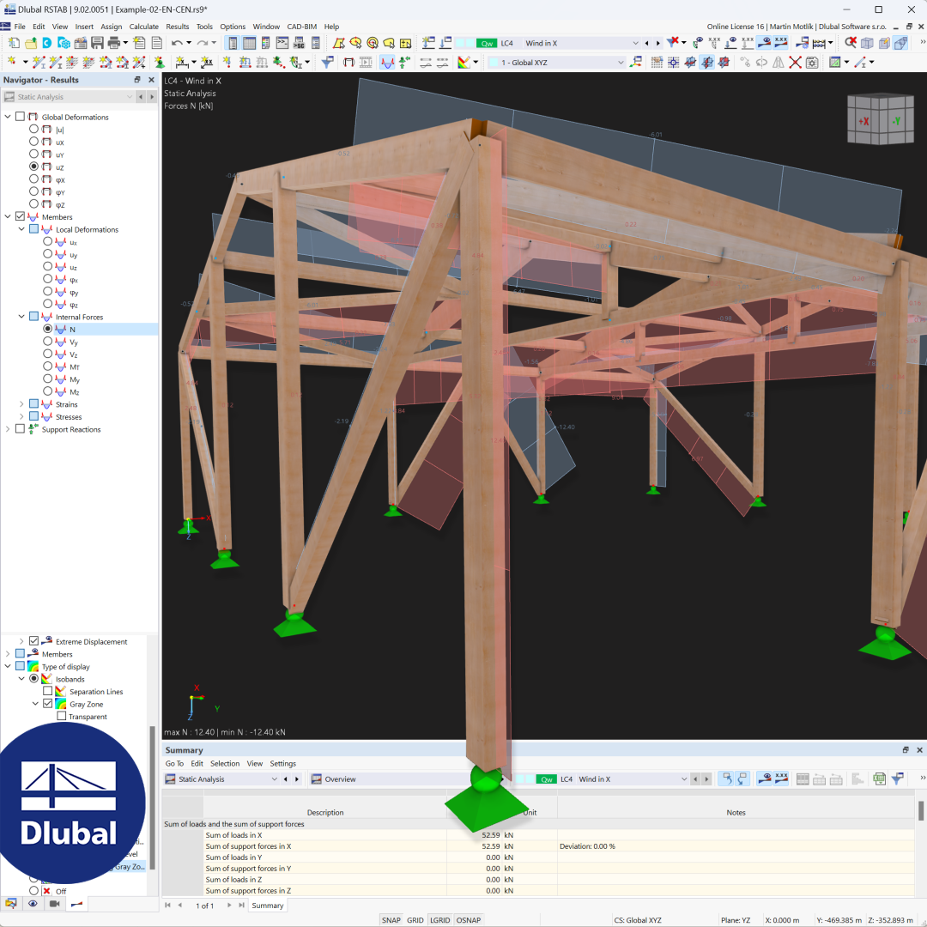Click the New model icon
The image size is (927, 927).
12,42
